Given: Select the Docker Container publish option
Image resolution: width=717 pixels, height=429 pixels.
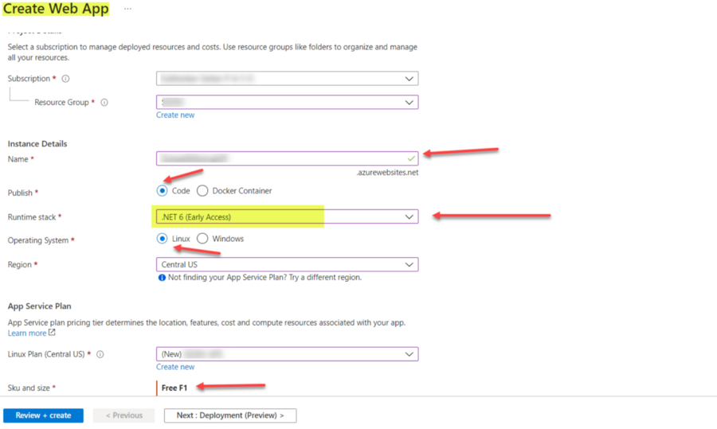Looking at the screenshot, I should pyautogui.click(x=202, y=190).
